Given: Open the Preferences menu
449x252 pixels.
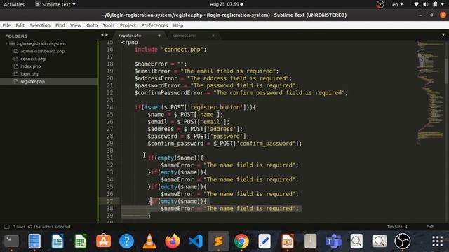Looking at the screenshot, I should tap(154, 25).
